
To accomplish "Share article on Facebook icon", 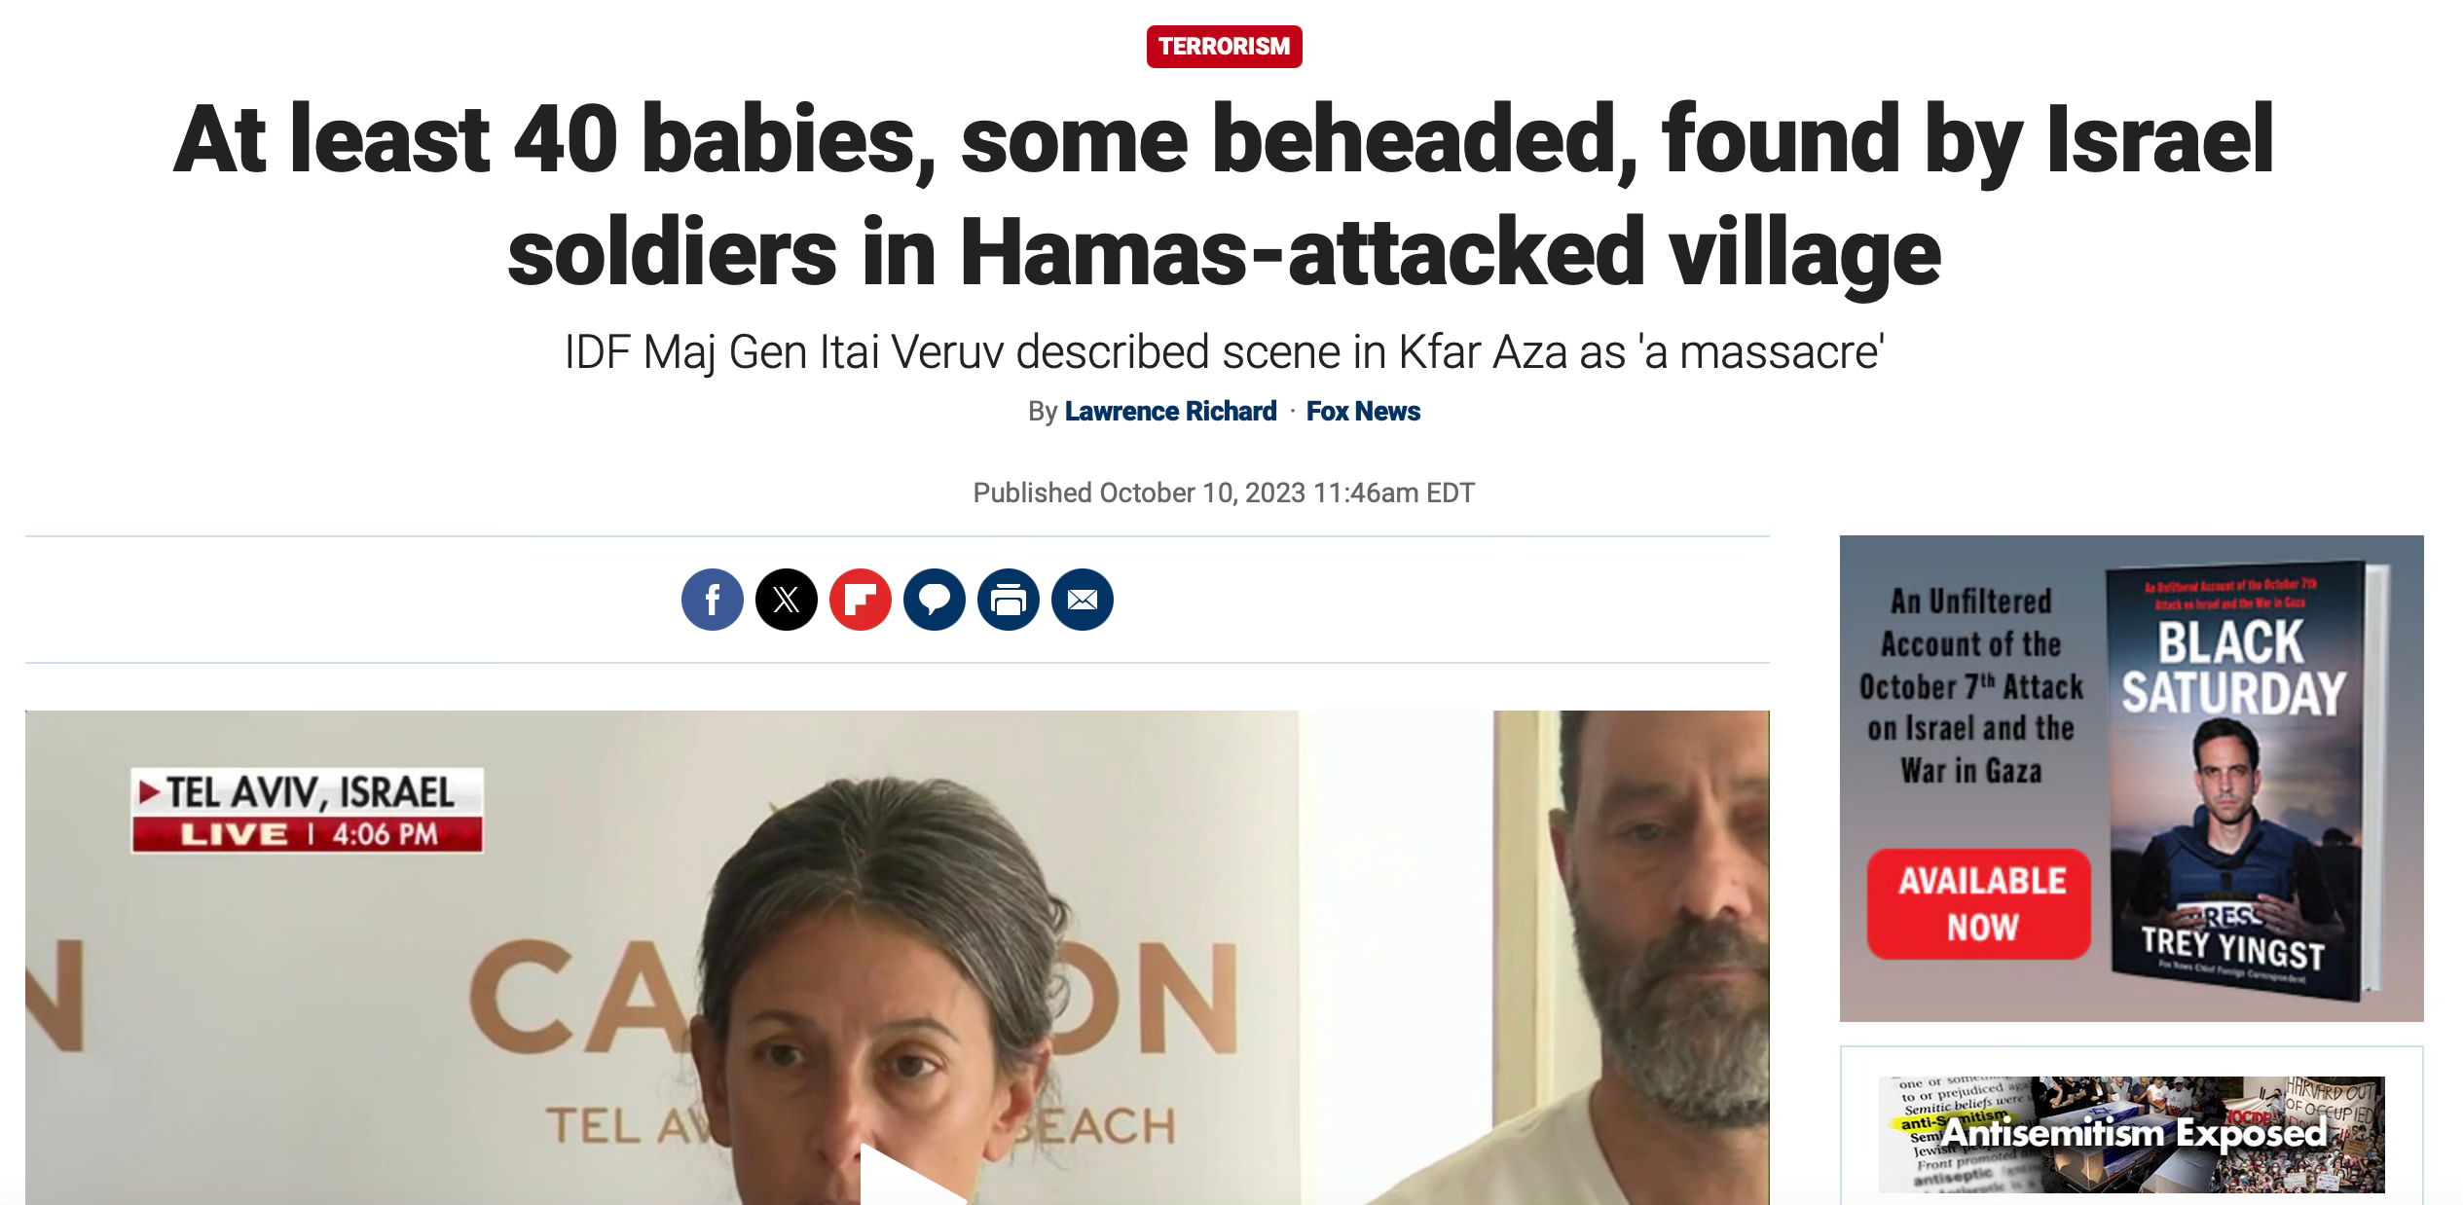I will tap(712, 600).
